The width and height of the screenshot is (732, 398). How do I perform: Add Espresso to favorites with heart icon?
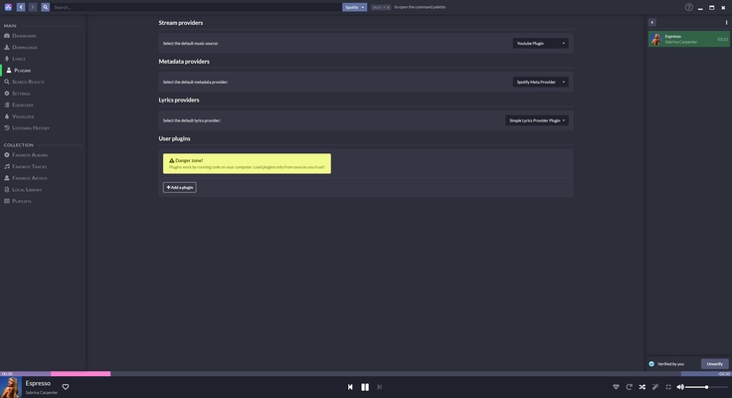click(x=66, y=387)
